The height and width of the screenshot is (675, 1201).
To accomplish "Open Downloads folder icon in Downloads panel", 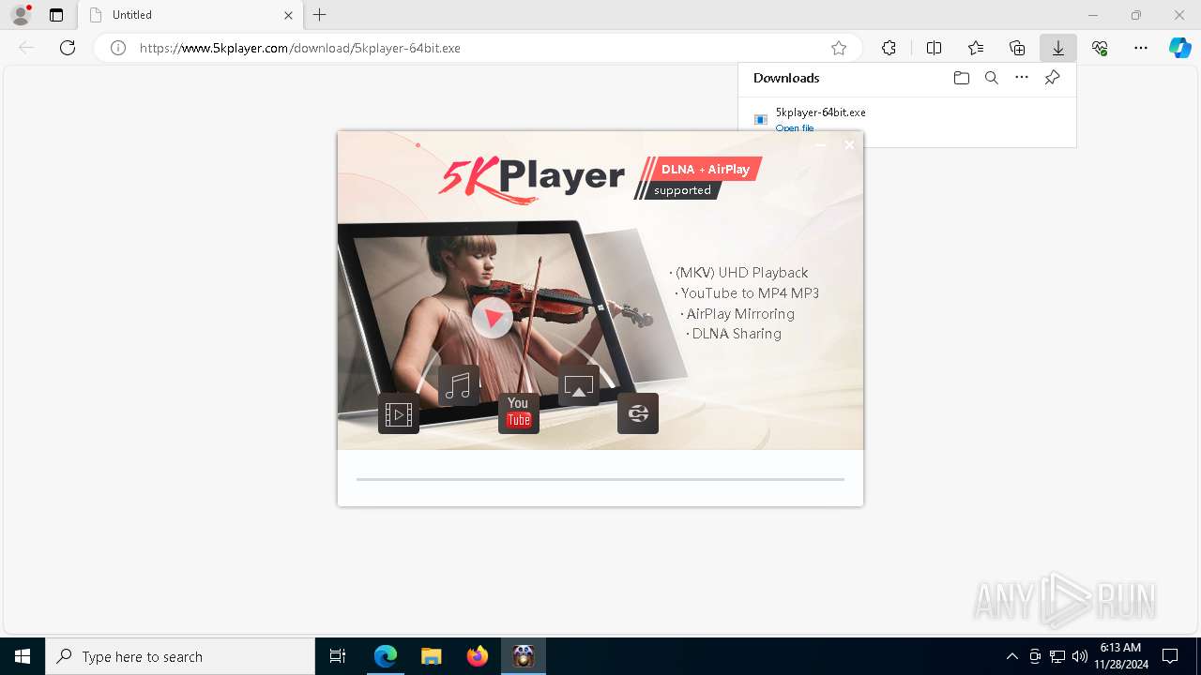I will [x=961, y=78].
